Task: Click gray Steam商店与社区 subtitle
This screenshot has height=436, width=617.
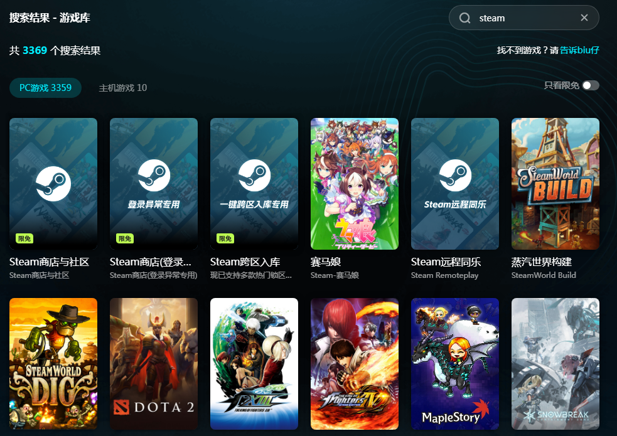Action: [40, 275]
